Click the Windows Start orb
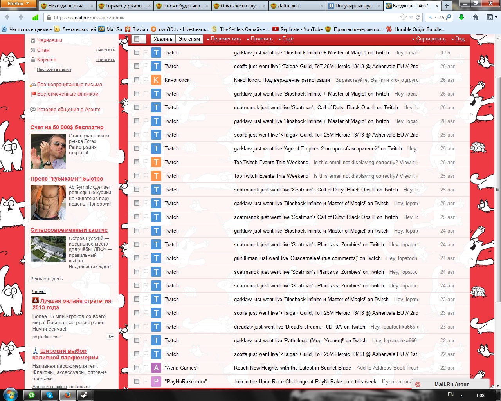The image size is (501, 401). (x=11, y=395)
